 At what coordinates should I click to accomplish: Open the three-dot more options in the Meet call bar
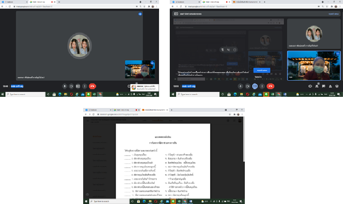point(262,86)
